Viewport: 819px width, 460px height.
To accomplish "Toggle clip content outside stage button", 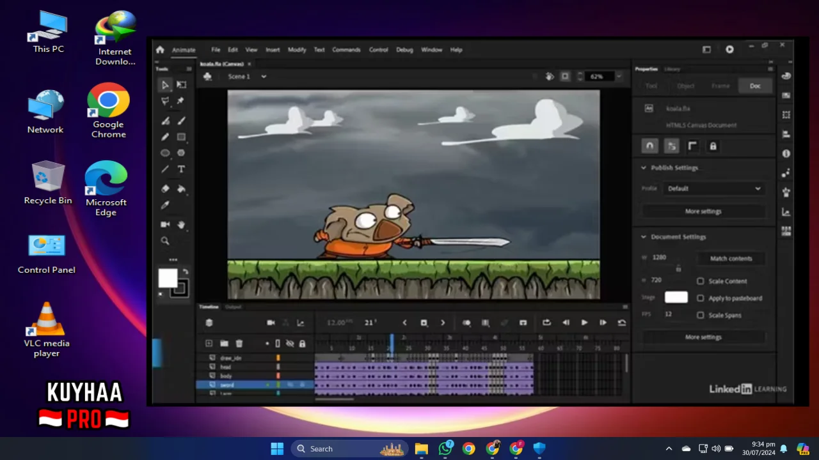I will [565, 76].
